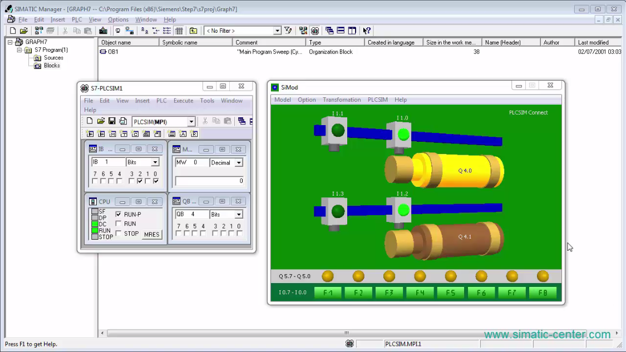This screenshot has width=626, height=352.
Task: Select the RUN checkbox in CPU panel
Action: [118, 224]
